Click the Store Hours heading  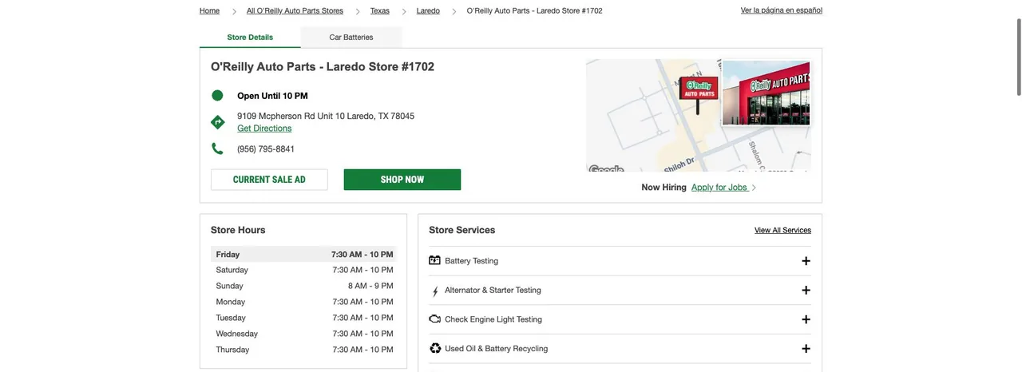(x=238, y=230)
